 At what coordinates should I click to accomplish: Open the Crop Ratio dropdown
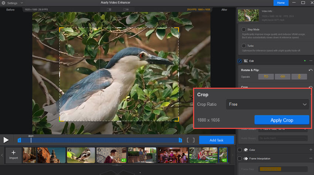point(267,104)
